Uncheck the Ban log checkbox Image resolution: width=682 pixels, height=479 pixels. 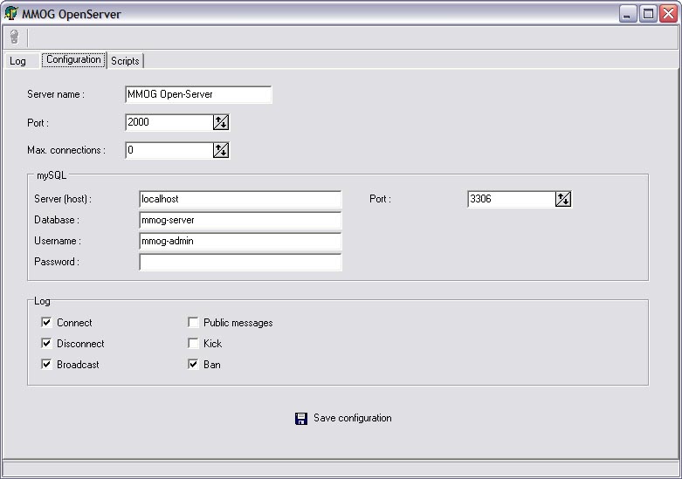193,365
